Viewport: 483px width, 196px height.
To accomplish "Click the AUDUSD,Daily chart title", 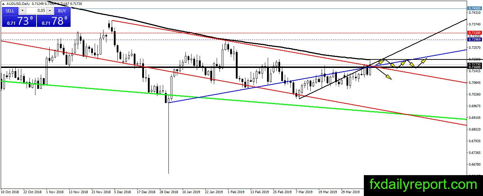I will click(18, 4).
